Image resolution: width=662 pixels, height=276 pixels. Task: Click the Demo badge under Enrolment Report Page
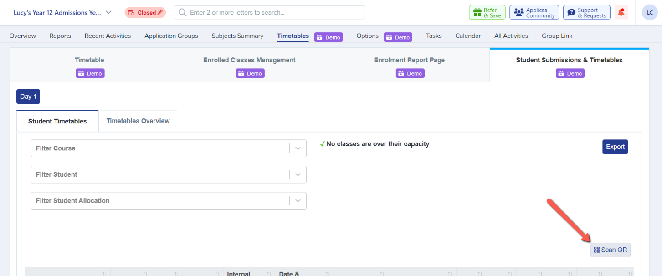coord(410,73)
